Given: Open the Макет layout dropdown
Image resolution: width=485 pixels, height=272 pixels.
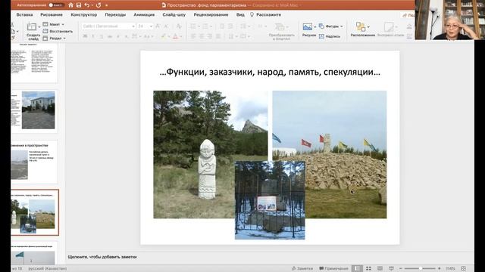Looking at the screenshot, I should 54,24.
